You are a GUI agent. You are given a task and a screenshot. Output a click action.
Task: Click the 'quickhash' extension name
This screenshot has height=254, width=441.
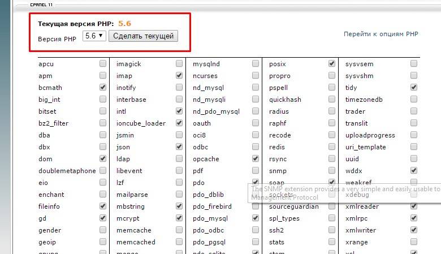285,100
